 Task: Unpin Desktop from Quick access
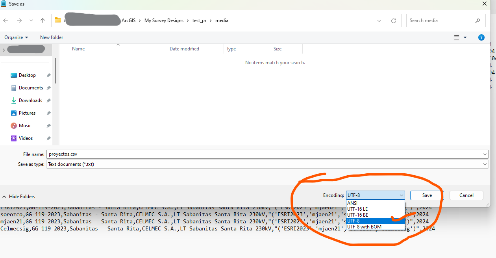click(48, 75)
